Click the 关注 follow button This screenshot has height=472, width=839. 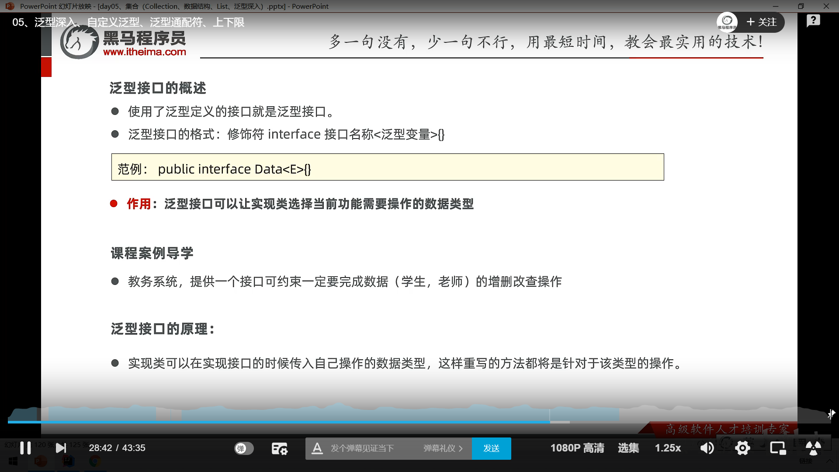(x=762, y=22)
